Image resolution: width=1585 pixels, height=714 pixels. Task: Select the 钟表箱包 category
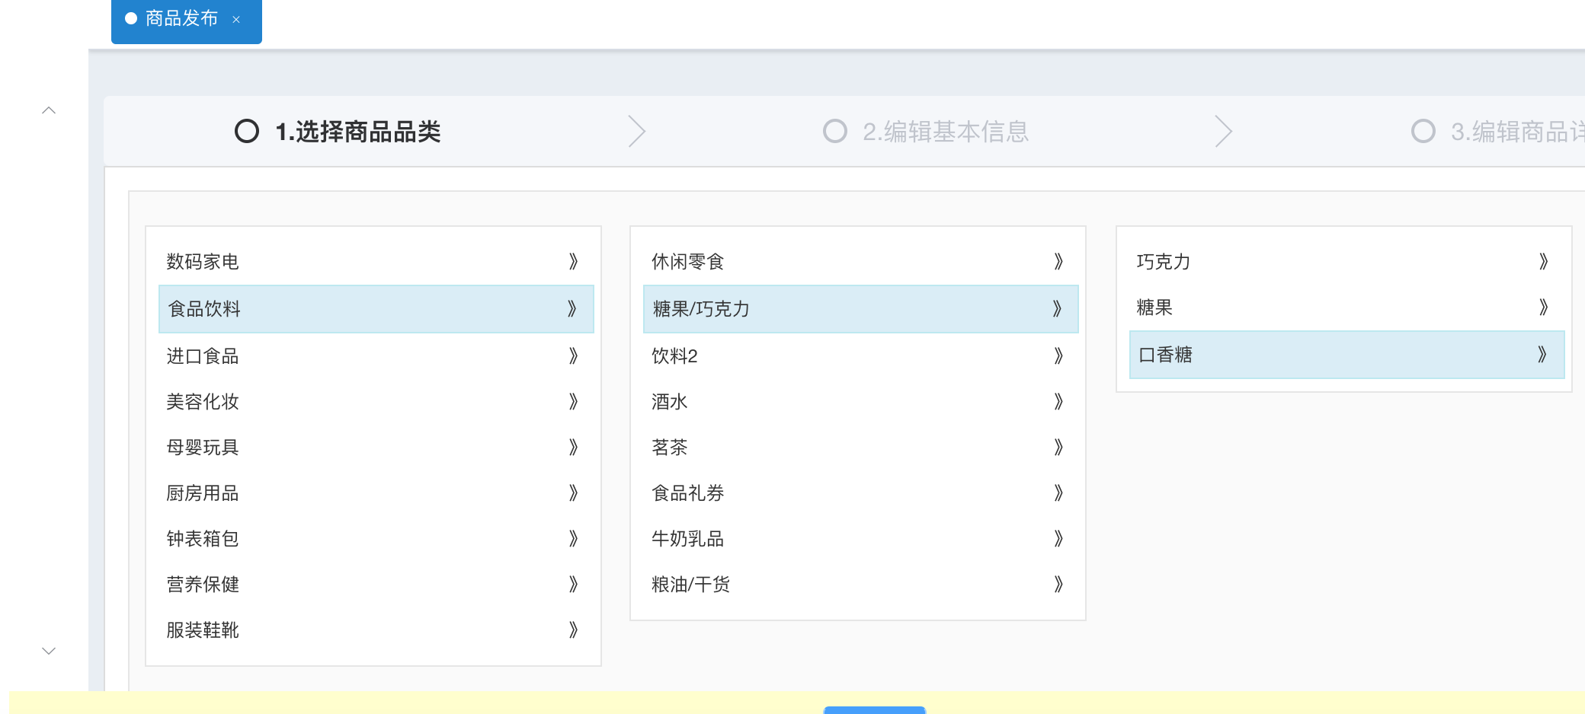click(x=376, y=539)
